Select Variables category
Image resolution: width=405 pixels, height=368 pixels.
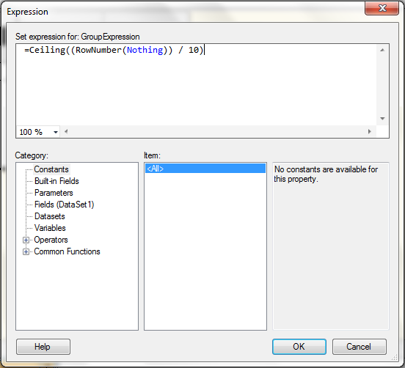pyautogui.click(x=50, y=228)
